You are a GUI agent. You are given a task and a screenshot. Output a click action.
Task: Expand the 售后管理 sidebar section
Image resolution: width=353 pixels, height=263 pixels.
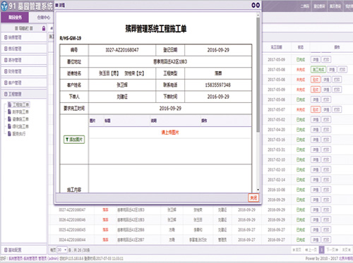click(23, 49)
